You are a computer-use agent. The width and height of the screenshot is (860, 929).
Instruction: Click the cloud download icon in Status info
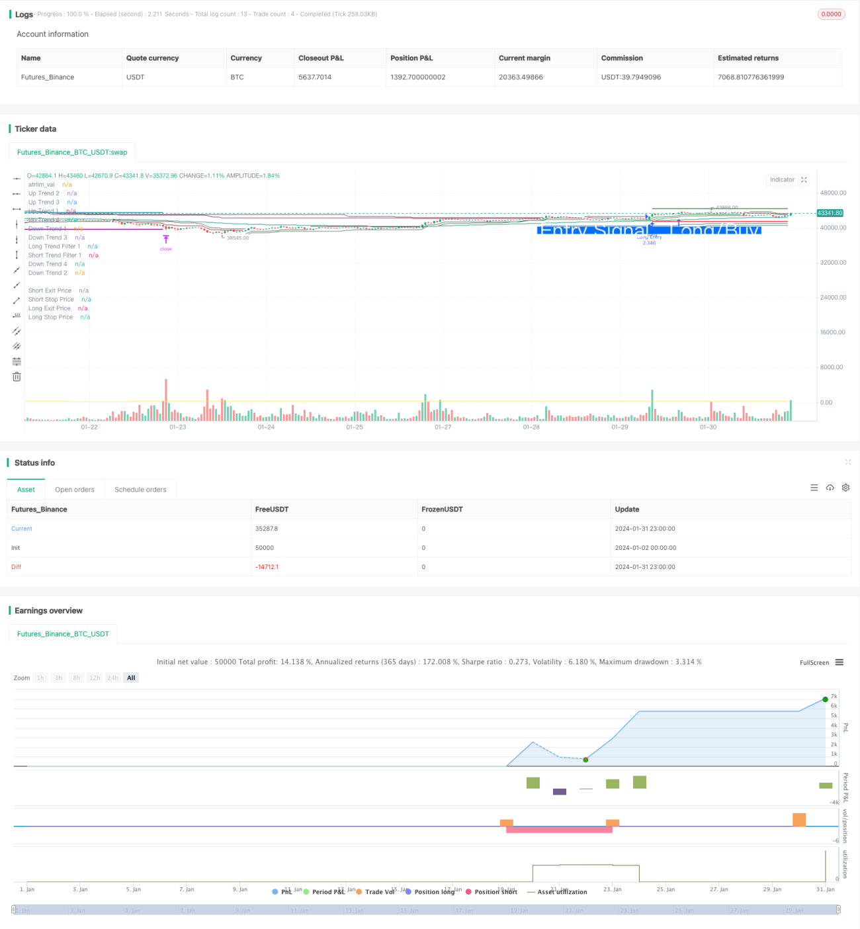tap(830, 488)
